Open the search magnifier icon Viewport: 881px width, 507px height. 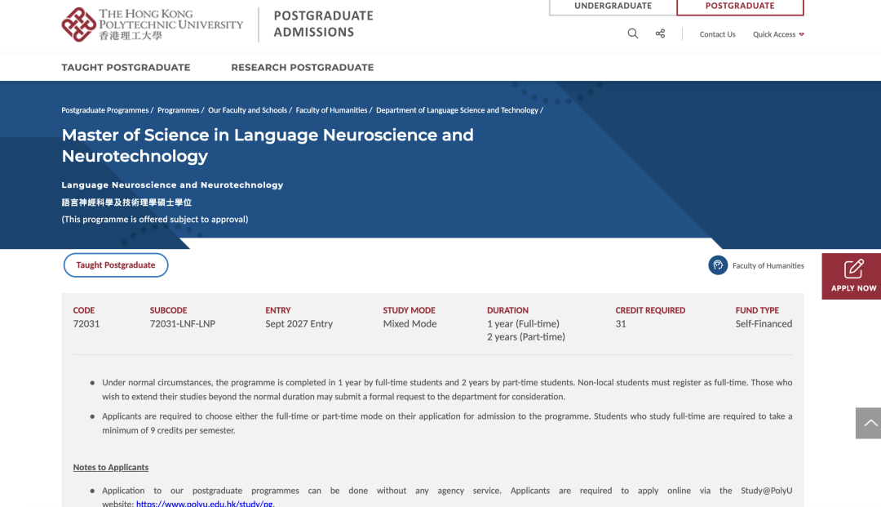[633, 33]
